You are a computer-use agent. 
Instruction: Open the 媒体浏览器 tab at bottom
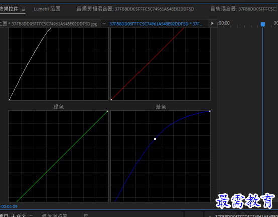[x=54, y=215]
